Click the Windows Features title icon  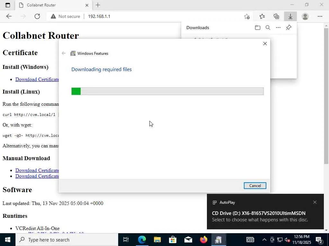pos(73,53)
